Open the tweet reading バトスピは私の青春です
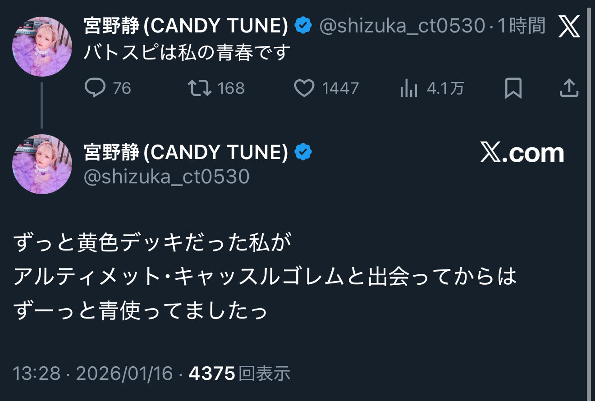 187,53
